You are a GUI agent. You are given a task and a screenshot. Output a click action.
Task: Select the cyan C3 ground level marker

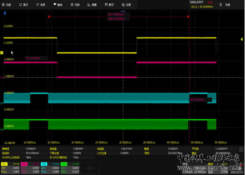point(1,103)
